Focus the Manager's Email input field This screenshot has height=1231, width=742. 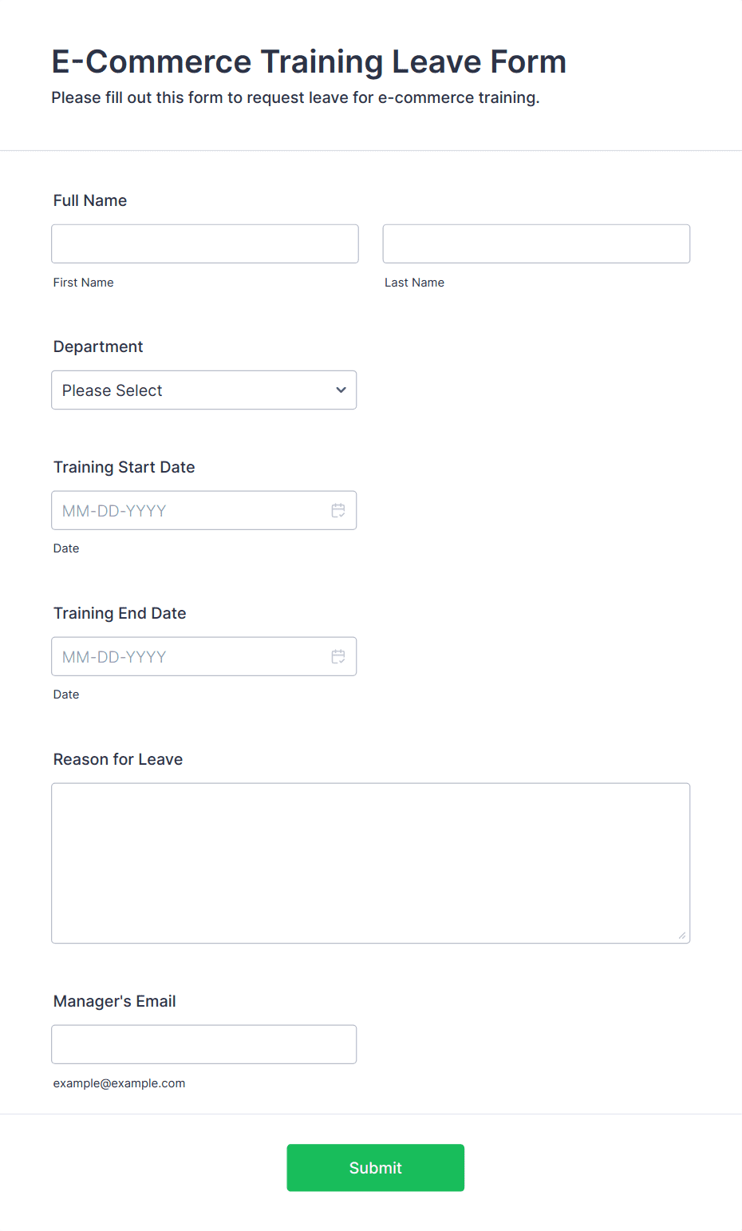tap(204, 1045)
